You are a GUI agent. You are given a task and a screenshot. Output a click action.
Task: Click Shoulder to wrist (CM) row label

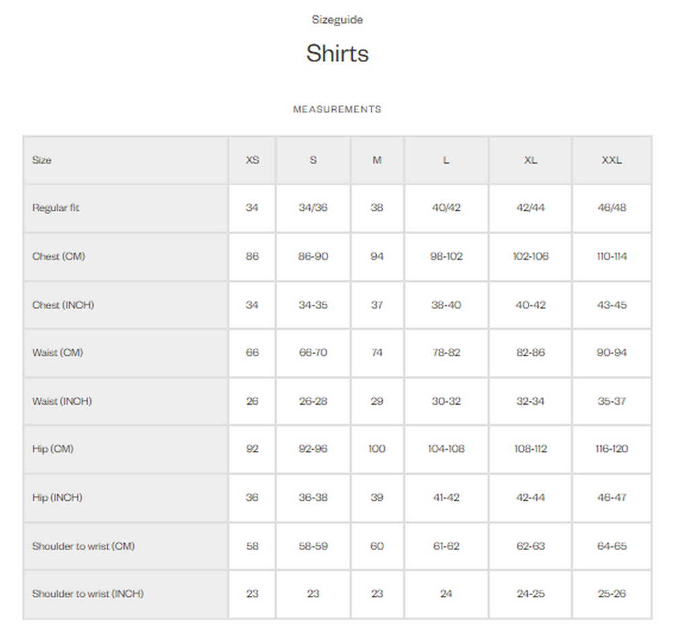[x=84, y=546]
